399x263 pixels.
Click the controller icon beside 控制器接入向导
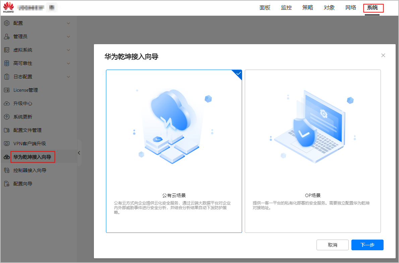pos(7,170)
